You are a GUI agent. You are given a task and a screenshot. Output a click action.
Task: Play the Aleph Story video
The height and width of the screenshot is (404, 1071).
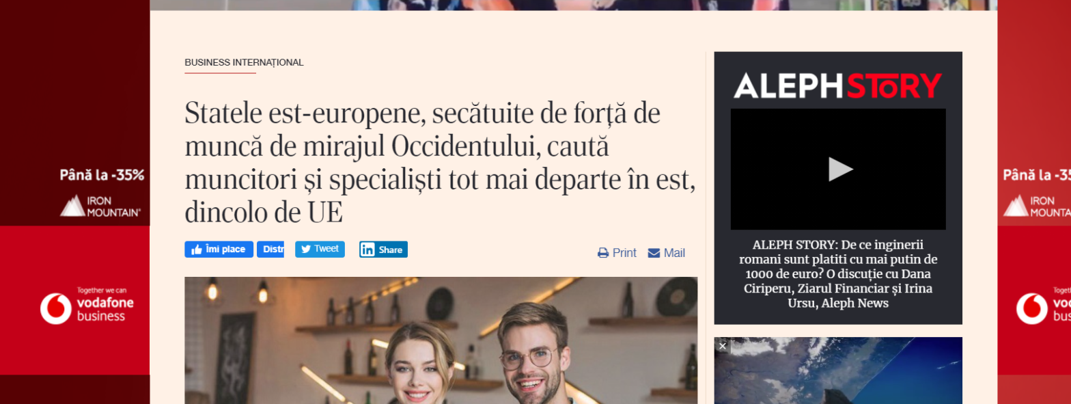point(841,169)
